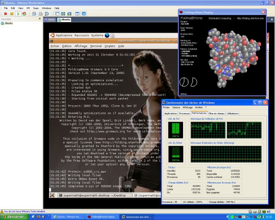Open the Fichier menu in the Ubuntu terminal
Screen dimensions: 275x220
pyautogui.click(x=55, y=46)
